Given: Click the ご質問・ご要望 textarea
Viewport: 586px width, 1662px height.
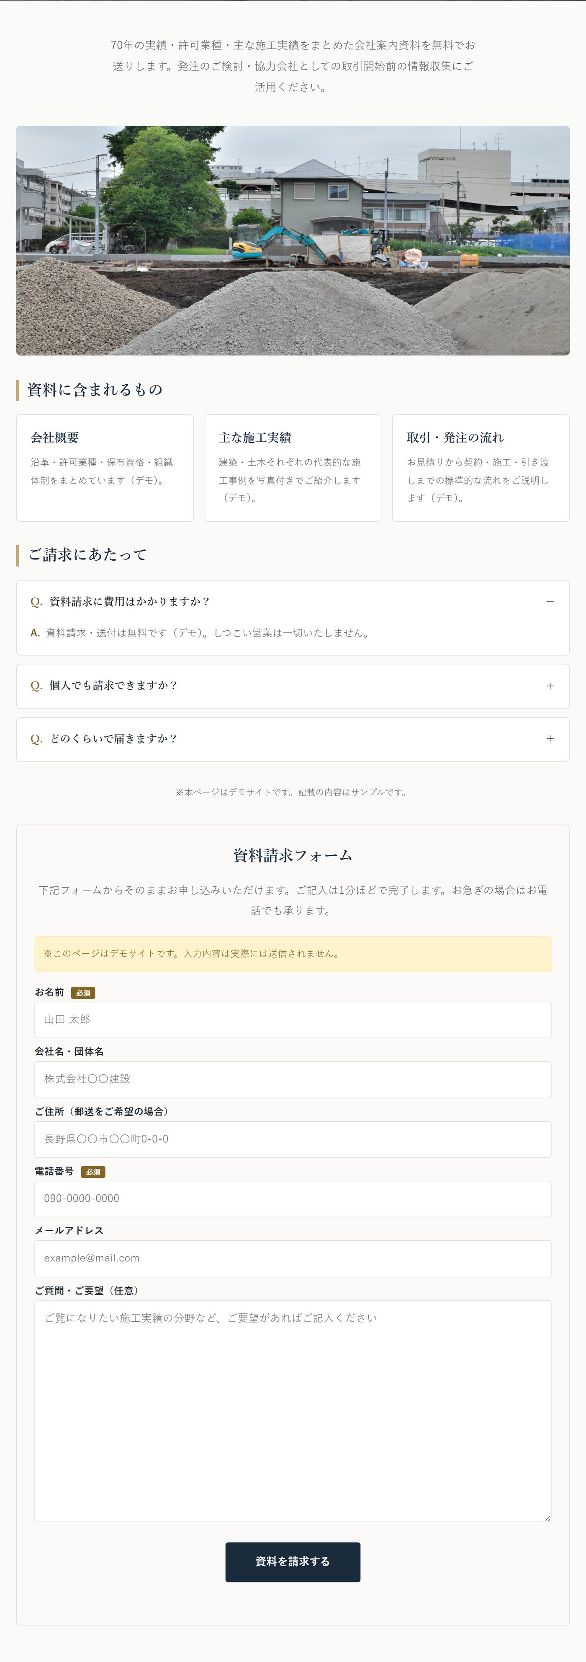Looking at the screenshot, I should pos(293,1411).
